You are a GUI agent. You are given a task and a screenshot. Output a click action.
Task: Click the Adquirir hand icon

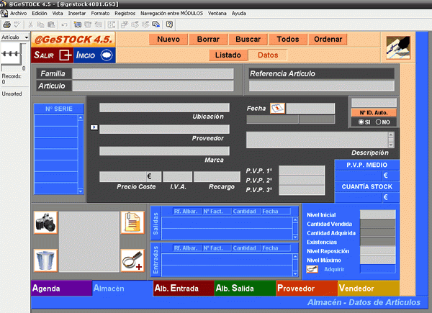tap(312, 269)
